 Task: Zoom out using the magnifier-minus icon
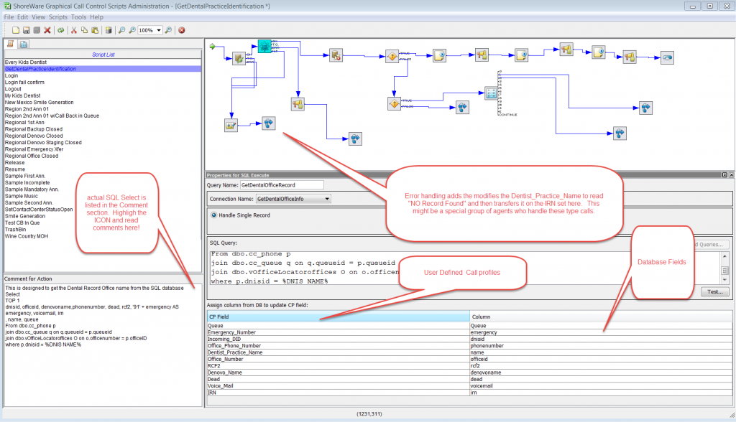121,30
